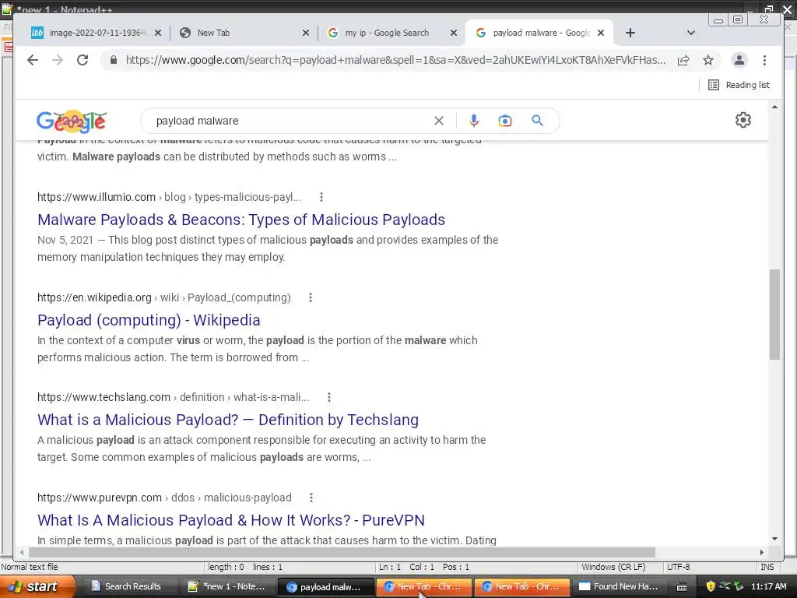797x598 pixels.
Task: Open Chrome three-dot menu
Action: 764,60
